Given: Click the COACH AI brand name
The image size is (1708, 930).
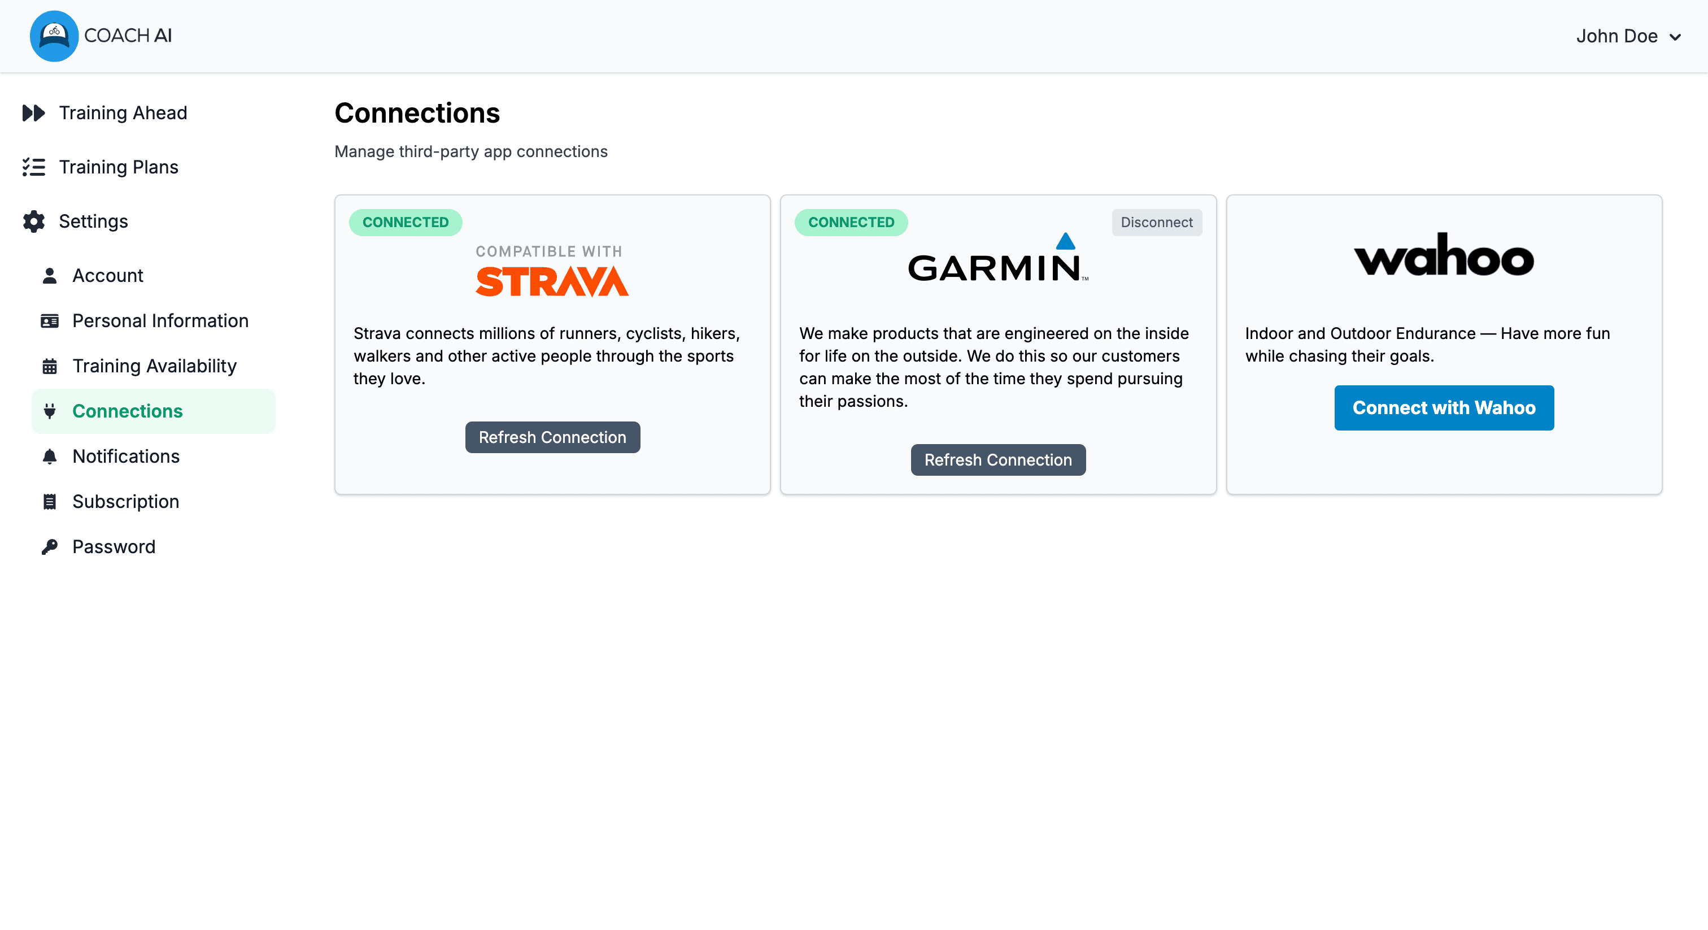Looking at the screenshot, I should point(128,36).
